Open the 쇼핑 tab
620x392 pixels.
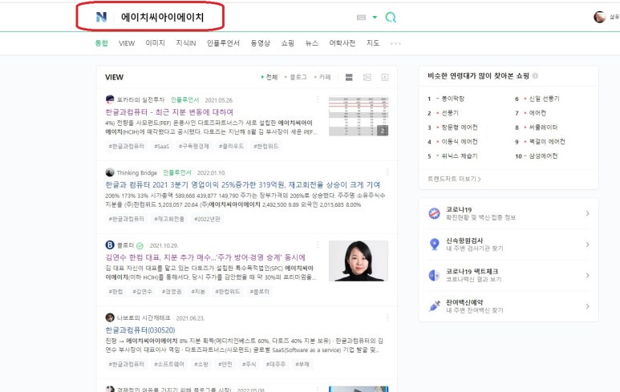[x=287, y=43]
